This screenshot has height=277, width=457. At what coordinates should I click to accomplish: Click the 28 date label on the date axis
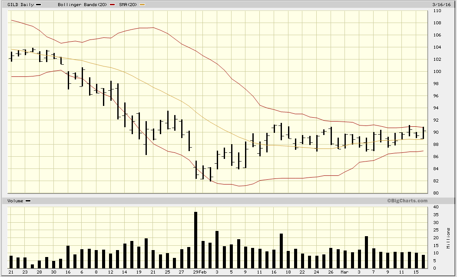[40, 272]
